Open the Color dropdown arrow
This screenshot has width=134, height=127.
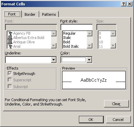[89, 60]
